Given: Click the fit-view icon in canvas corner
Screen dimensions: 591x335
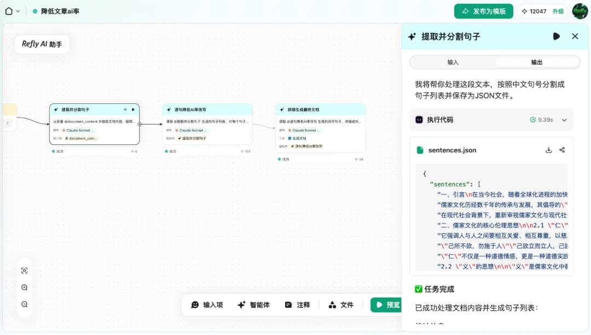Looking at the screenshot, I should click(24, 271).
